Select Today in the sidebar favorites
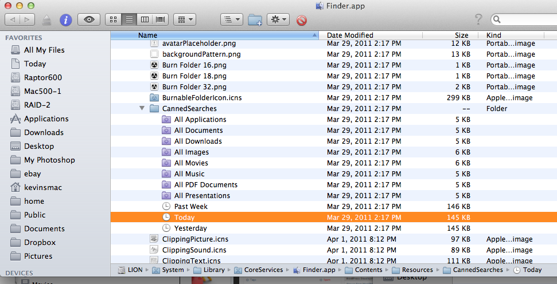This screenshot has width=557, height=284. 35,64
